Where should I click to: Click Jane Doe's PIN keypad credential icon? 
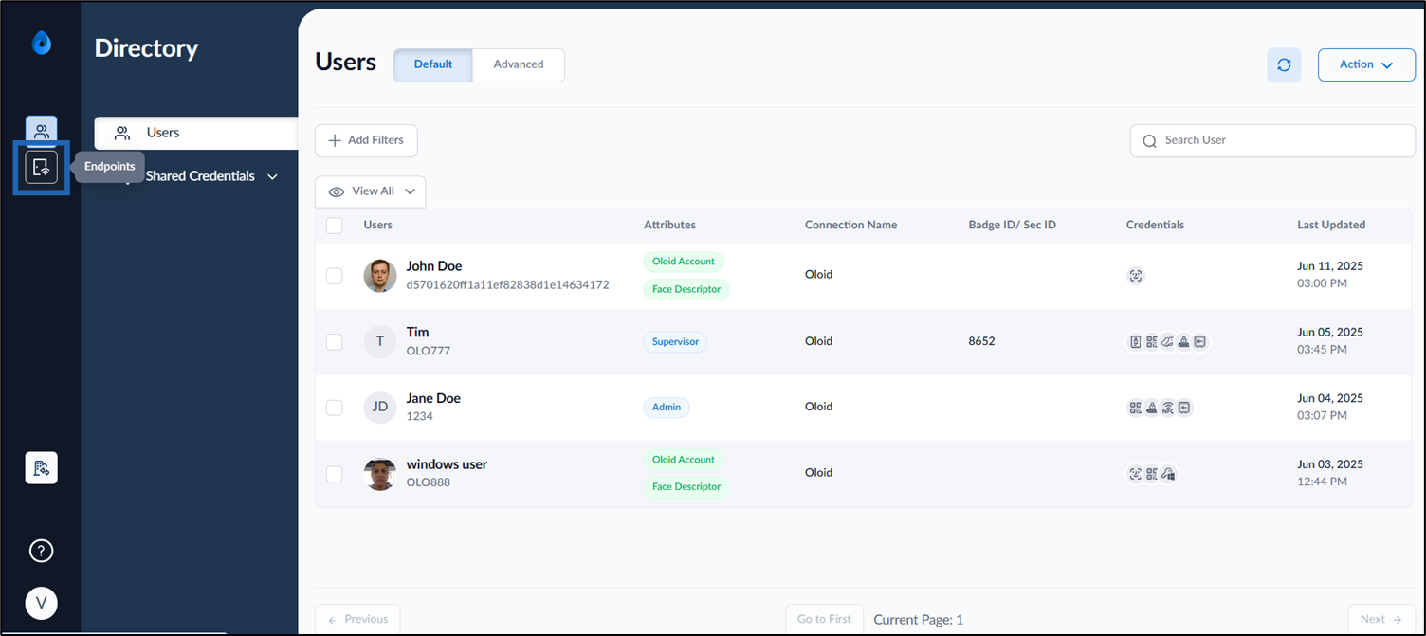[1151, 408]
